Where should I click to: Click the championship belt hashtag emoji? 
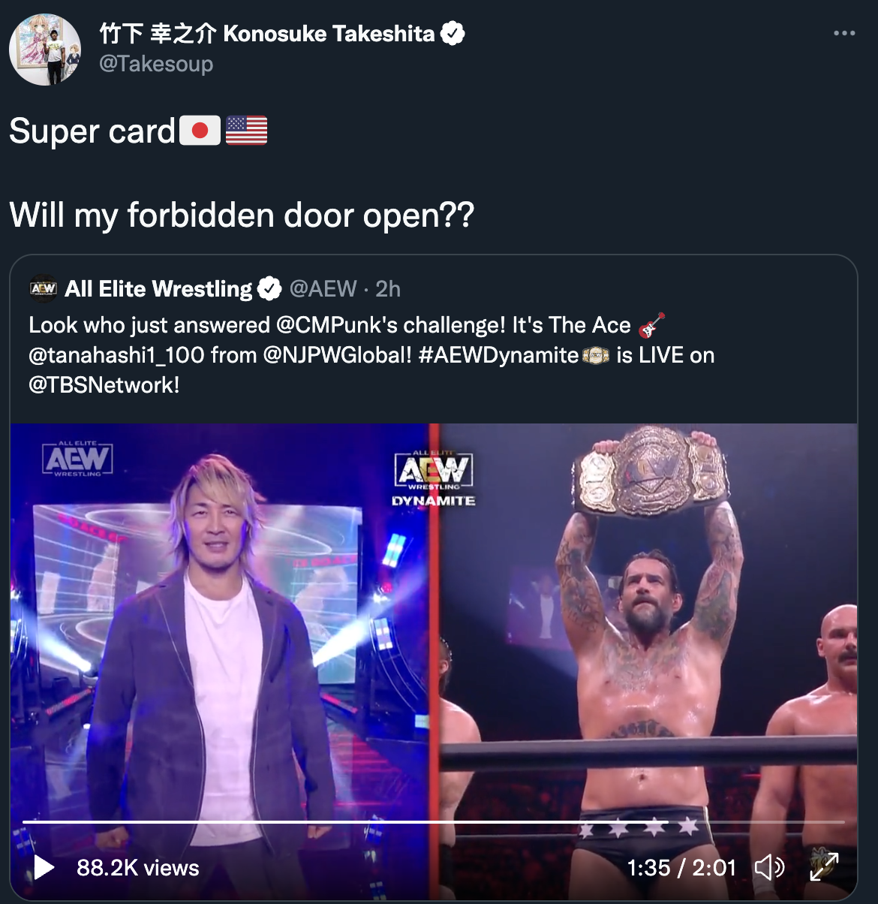click(x=596, y=355)
